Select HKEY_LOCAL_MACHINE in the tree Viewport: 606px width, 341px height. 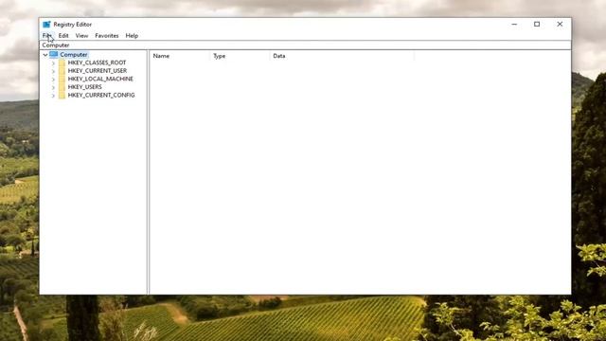(x=100, y=79)
